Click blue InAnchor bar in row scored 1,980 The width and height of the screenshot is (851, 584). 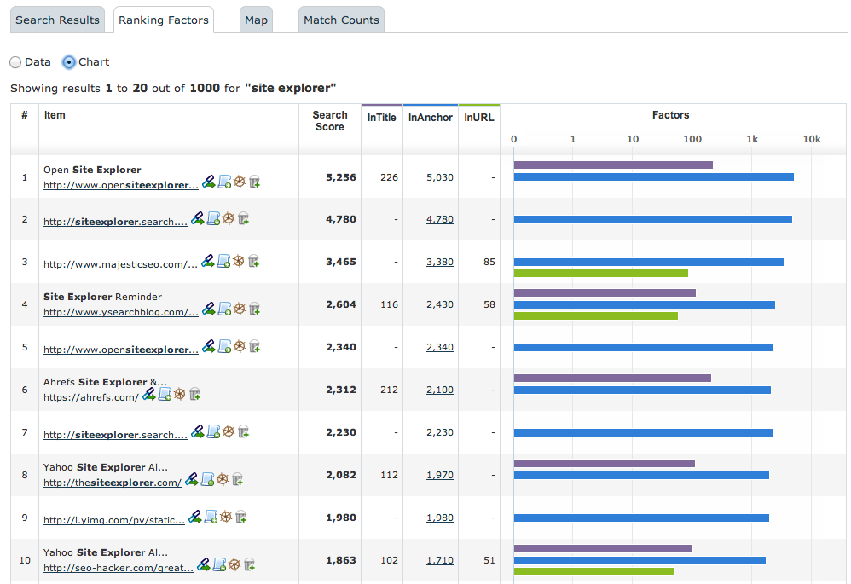pos(641,518)
